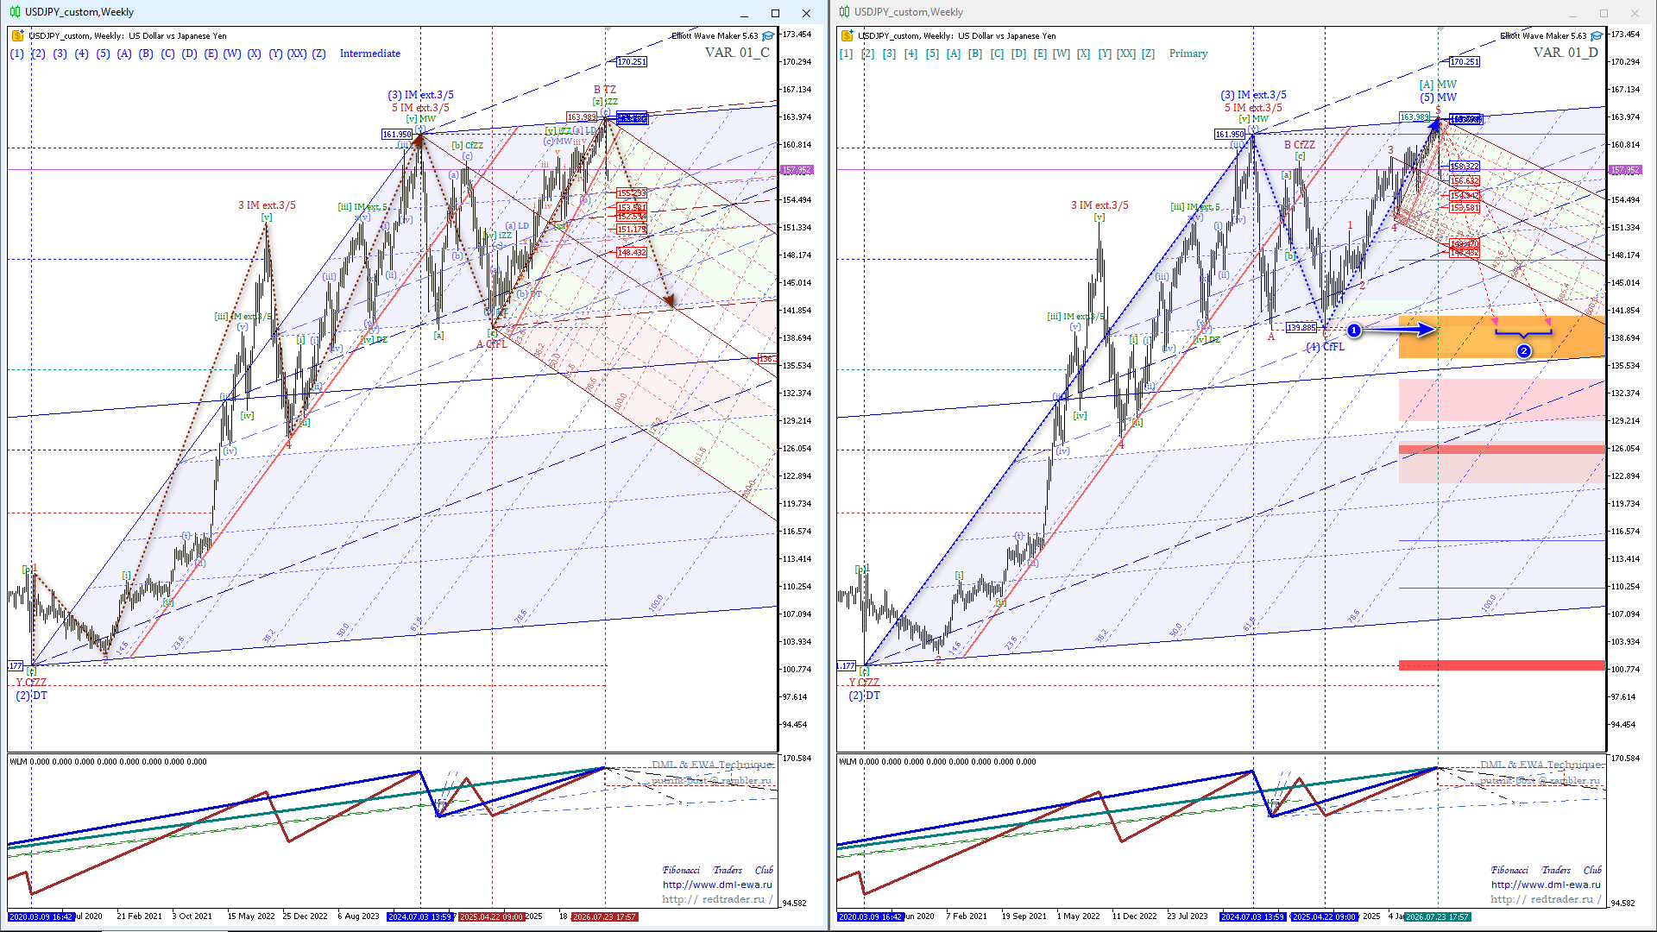Image resolution: width=1657 pixels, height=932 pixels.
Task: Click the 170.251 price label in left chart
Action: (632, 62)
